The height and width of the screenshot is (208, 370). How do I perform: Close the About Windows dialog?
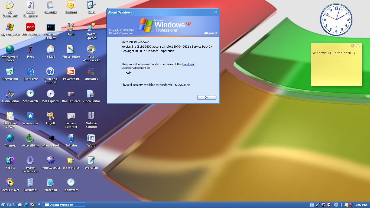pos(216,12)
